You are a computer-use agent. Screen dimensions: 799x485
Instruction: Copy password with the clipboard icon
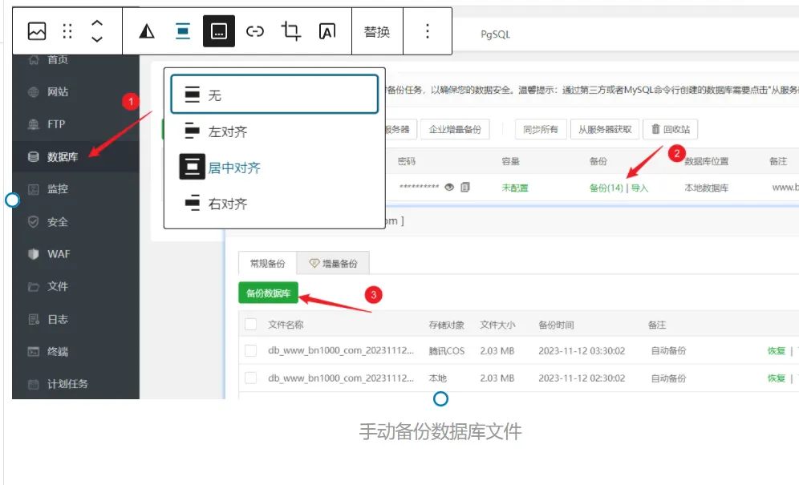pos(464,187)
